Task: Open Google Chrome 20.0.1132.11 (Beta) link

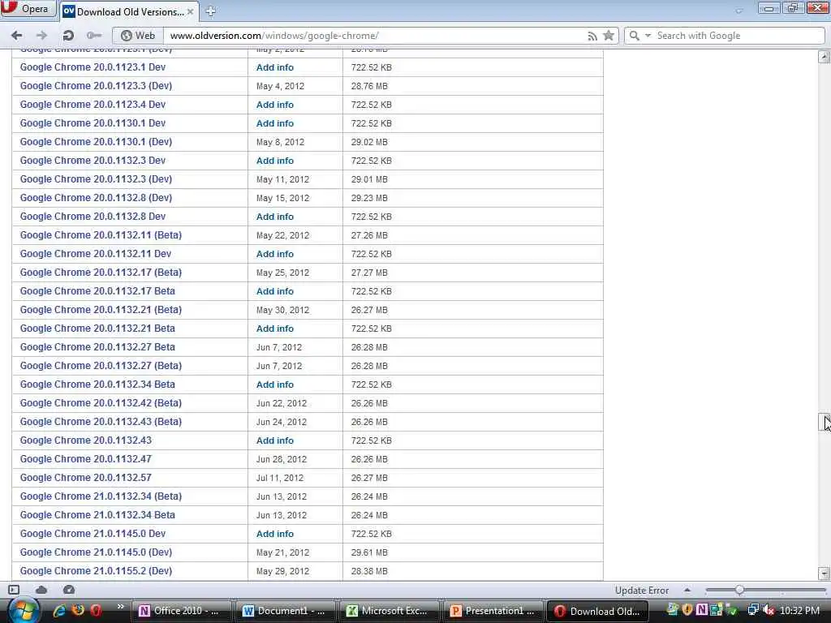Action: pyautogui.click(x=101, y=235)
